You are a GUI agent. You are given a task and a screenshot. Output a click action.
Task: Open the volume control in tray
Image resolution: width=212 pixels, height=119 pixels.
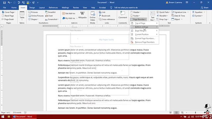192,117
